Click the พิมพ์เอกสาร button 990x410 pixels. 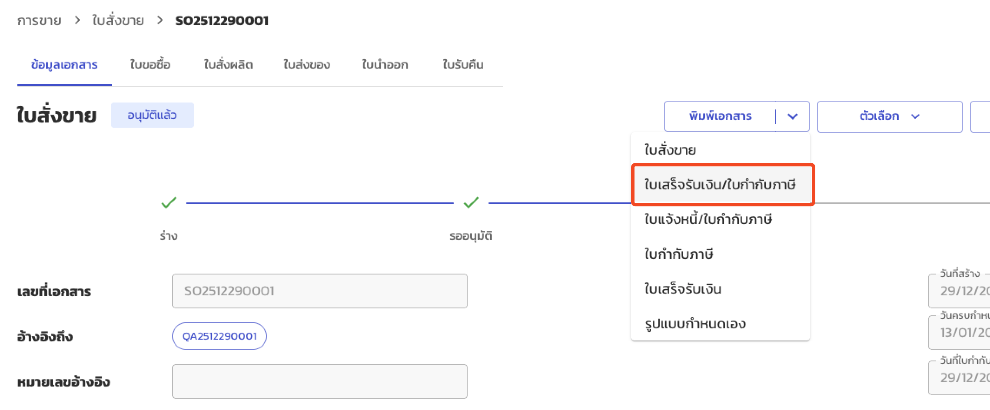[x=720, y=116]
